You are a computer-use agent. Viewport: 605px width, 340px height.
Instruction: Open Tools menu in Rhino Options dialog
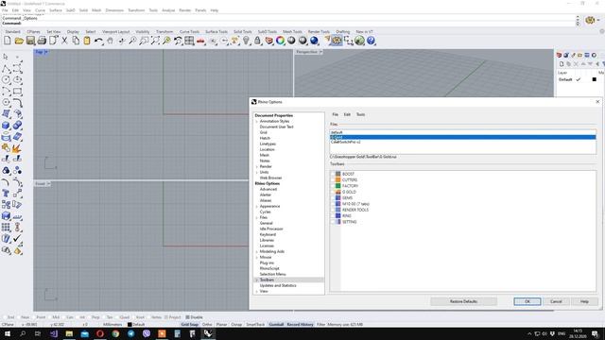(x=360, y=114)
